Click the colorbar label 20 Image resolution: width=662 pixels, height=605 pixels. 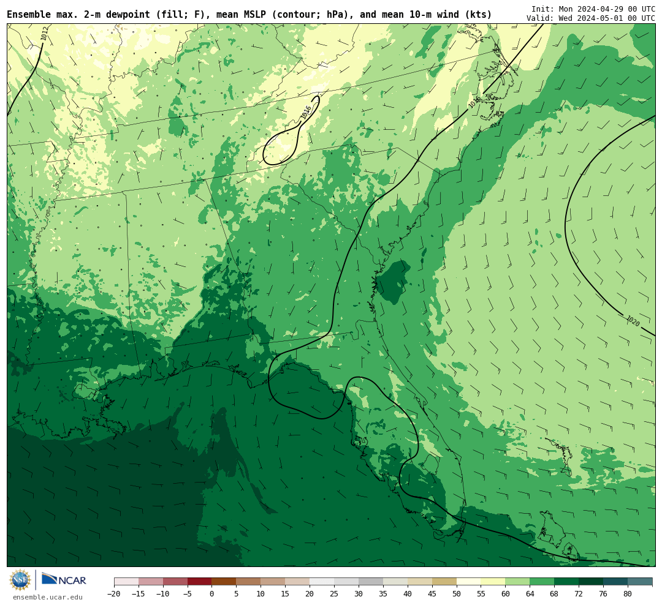[310, 594]
